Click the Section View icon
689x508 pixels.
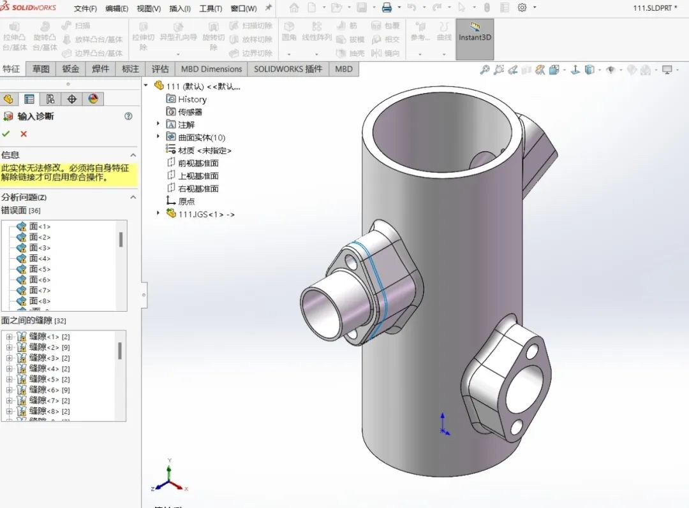(526, 70)
